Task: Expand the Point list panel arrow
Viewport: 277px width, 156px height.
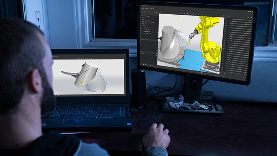Action: (224, 16)
